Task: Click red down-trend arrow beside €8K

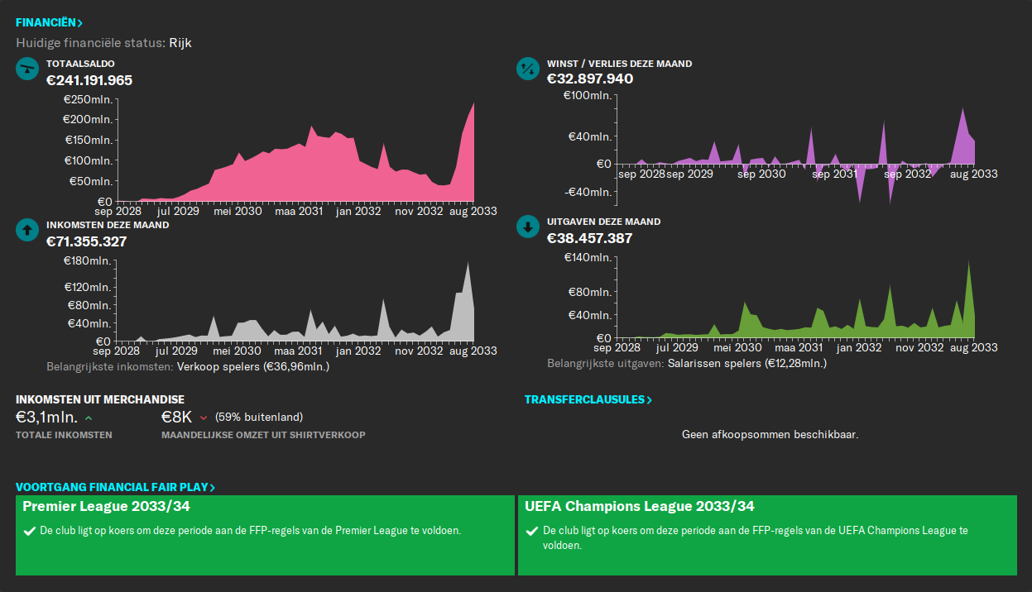Action: click(204, 418)
